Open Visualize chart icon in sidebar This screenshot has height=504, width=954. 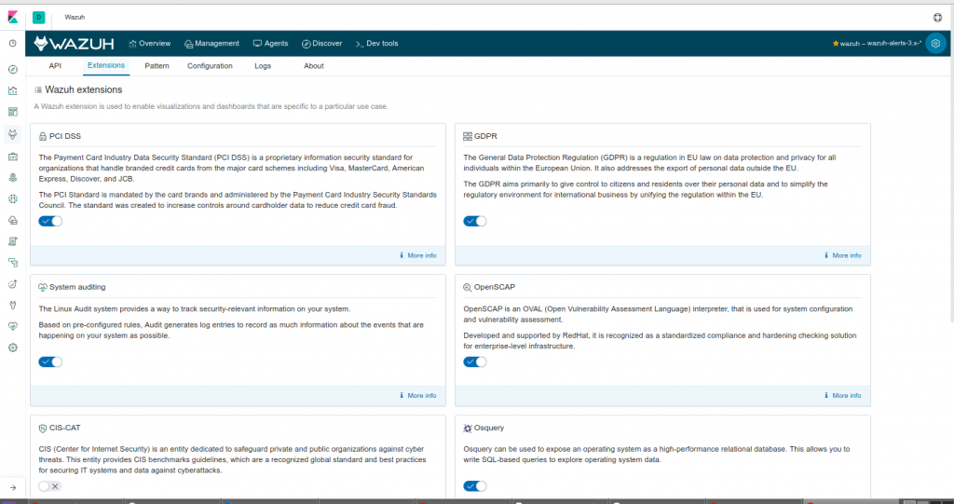[13, 90]
